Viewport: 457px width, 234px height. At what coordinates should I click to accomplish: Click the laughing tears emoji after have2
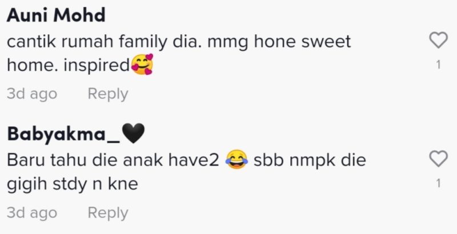236,160
